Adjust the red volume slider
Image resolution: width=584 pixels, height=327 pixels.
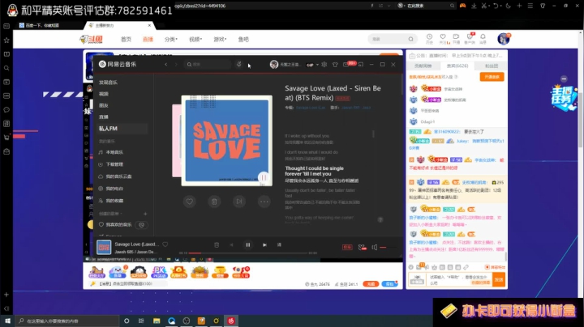coord(388,247)
